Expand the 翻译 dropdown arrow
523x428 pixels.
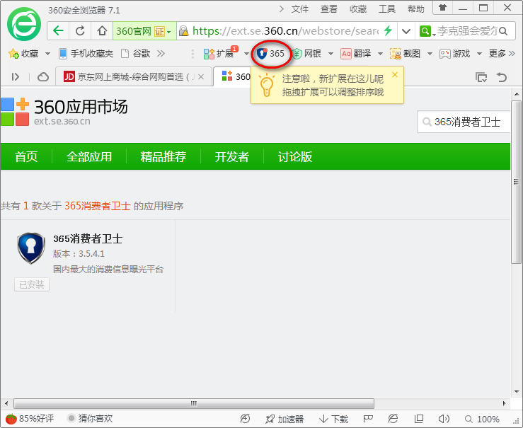coord(380,53)
